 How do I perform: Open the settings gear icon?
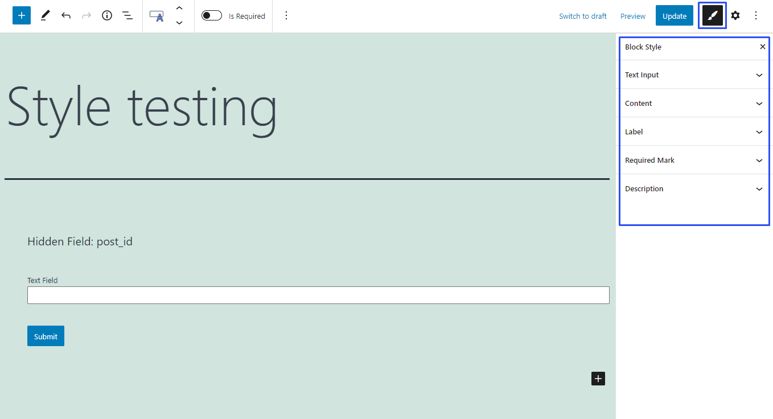(x=735, y=15)
